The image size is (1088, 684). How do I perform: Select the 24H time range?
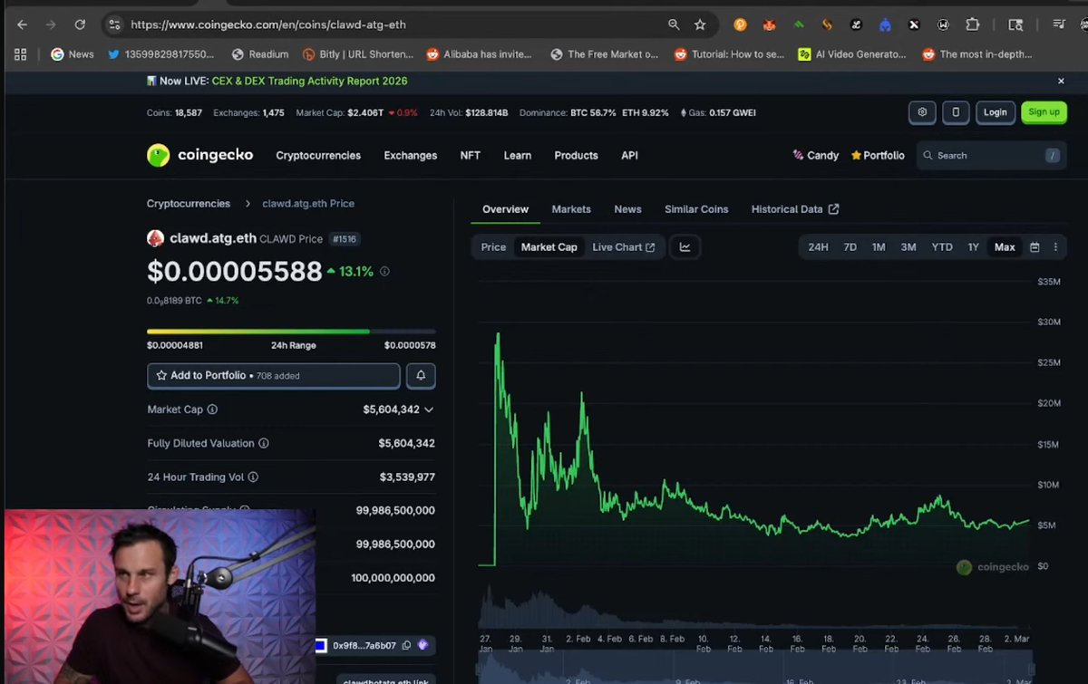click(818, 247)
